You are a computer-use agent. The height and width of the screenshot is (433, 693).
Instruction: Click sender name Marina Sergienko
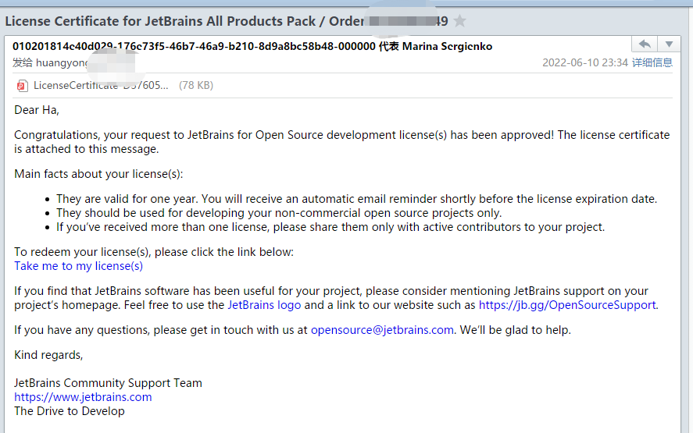tap(447, 46)
